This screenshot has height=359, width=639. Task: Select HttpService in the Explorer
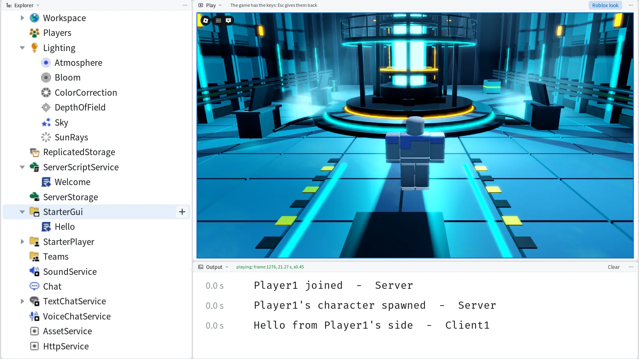pos(96,346)
